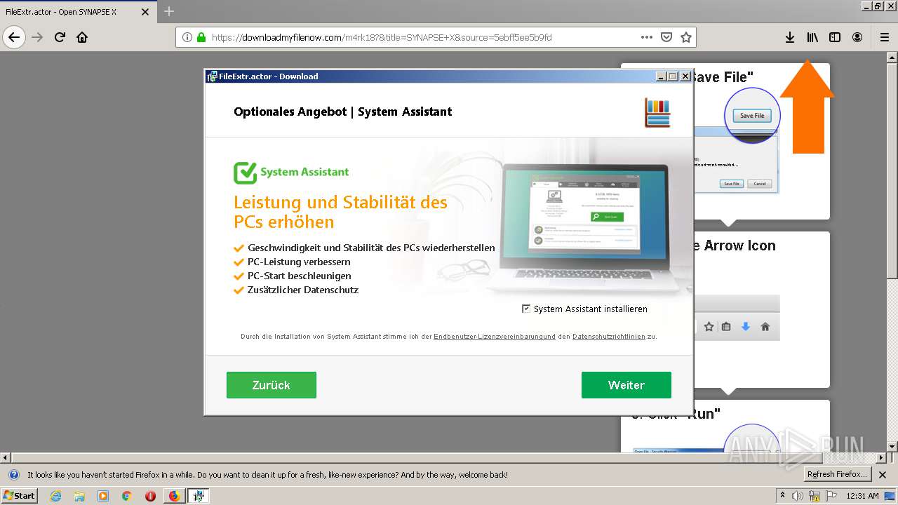Viewport: 898px width, 505px height.
Task: Show hidden system tray icons
Action: pos(783,495)
